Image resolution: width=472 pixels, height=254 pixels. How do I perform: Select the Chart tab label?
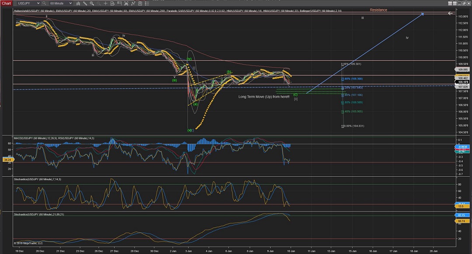click(6, 3)
